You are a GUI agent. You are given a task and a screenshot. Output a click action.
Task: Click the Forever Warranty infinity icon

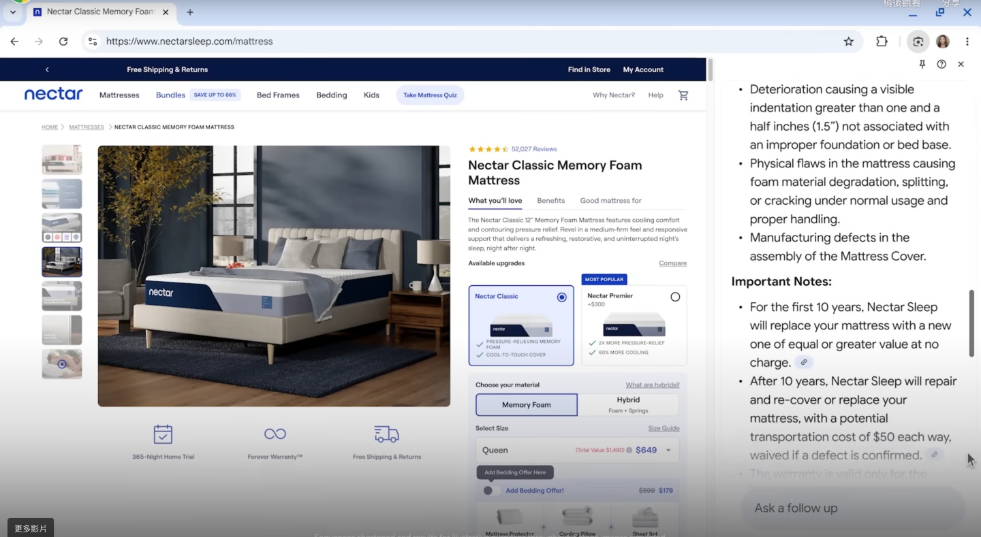pyautogui.click(x=275, y=434)
